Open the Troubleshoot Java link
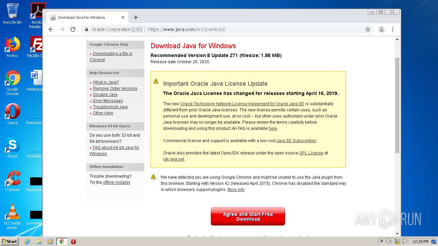 click(x=110, y=107)
